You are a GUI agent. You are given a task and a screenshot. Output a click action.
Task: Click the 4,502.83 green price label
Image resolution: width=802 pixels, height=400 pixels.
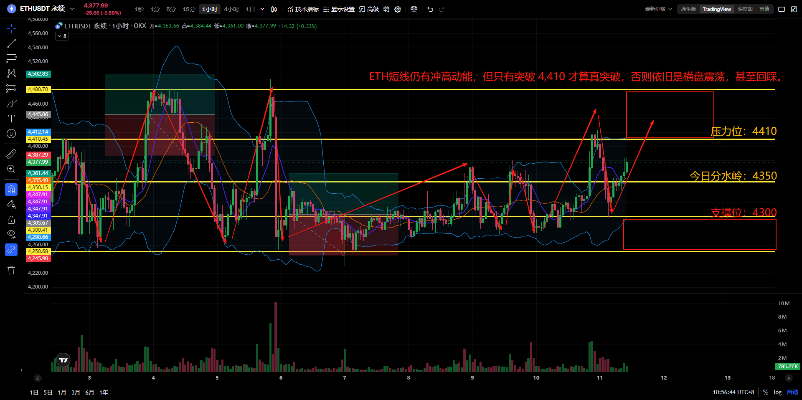(38, 74)
